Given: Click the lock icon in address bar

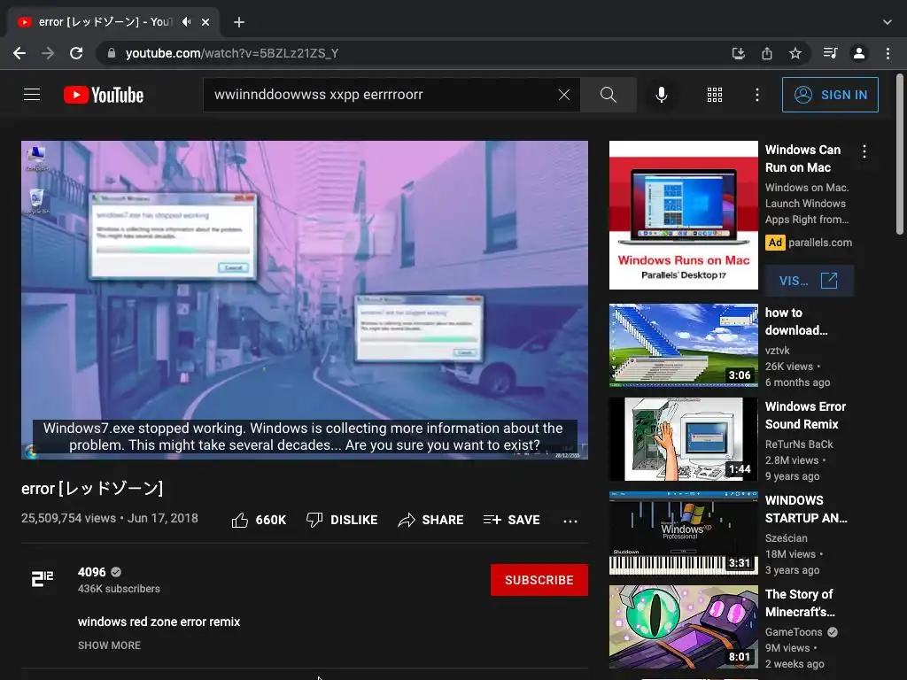Looking at the screenshot, I should tap(112, 53).
